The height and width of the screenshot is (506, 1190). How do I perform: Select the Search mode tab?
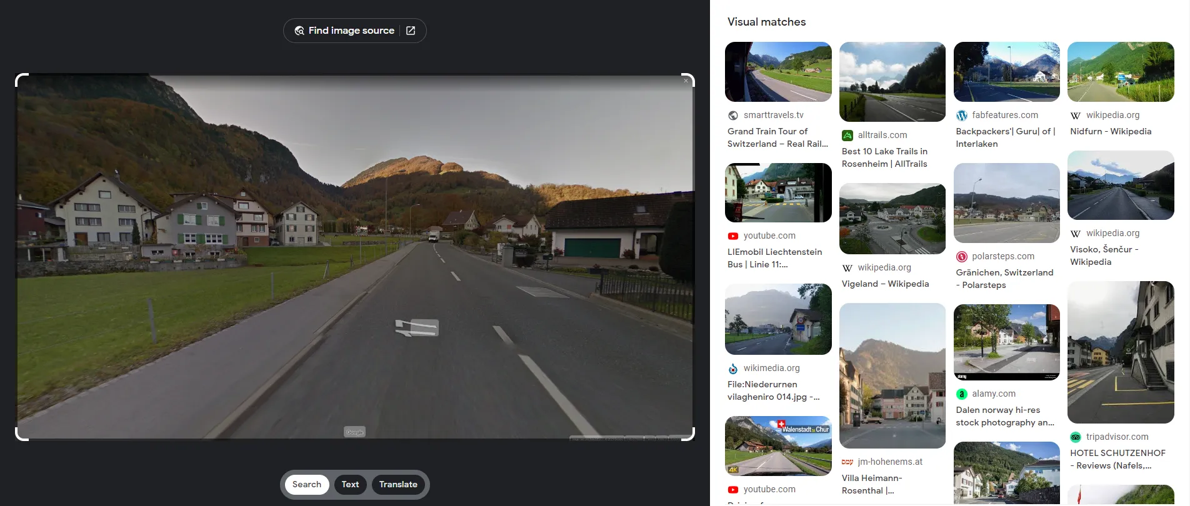point(306,485)
